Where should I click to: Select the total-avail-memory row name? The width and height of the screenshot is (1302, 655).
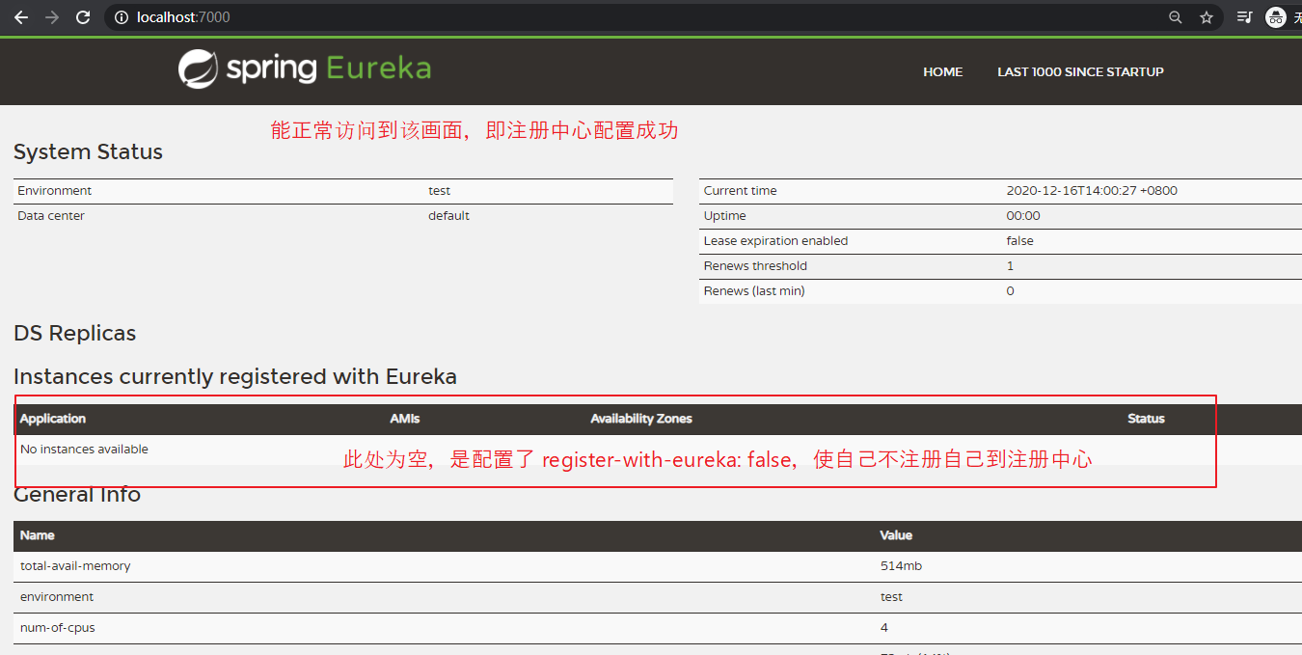pyautogui.click(x=75, y=566)
